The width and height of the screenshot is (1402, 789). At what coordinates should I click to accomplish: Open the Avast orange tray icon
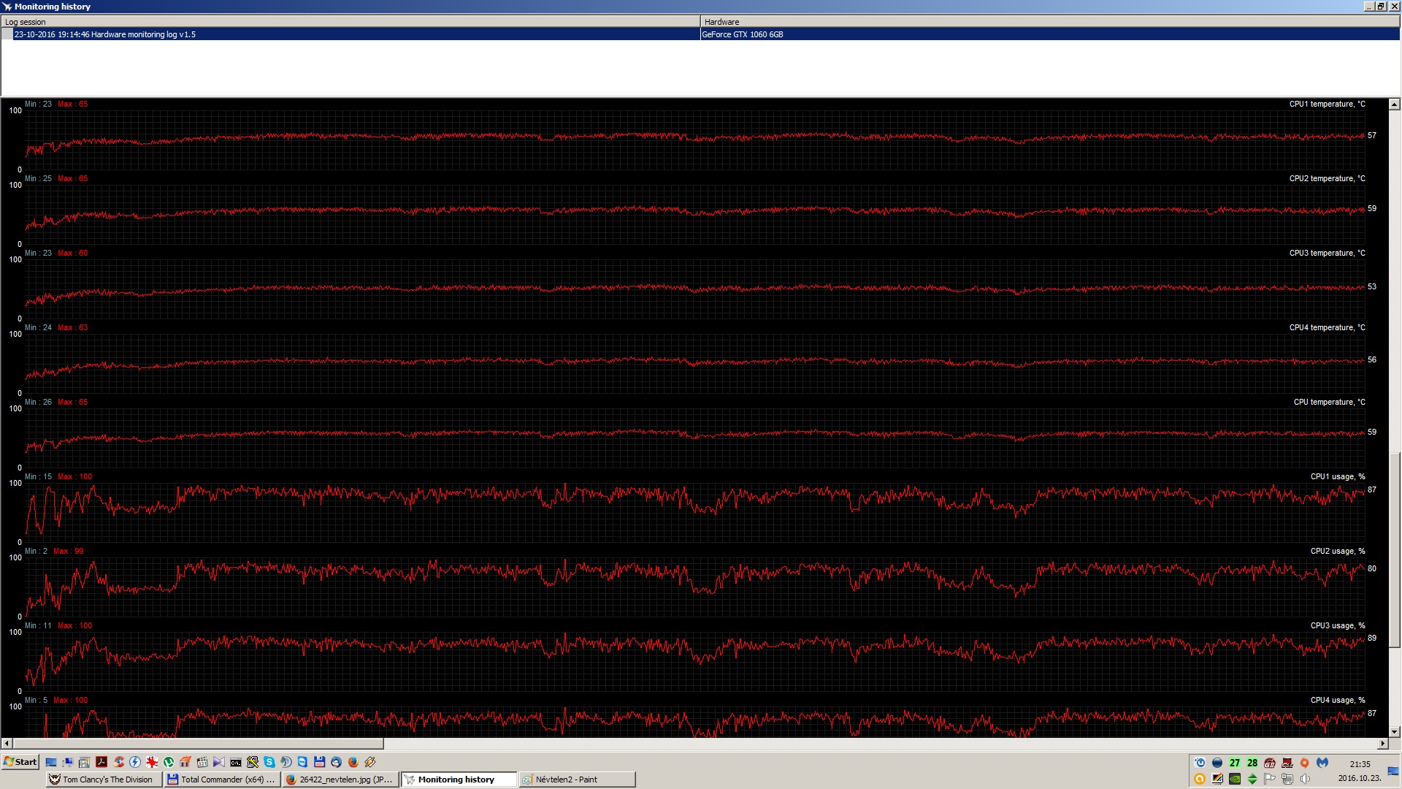1200,779
